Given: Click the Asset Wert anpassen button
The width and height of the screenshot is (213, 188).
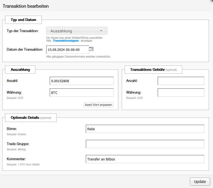Looking at the screenshot, I should (x=98, y=105).
